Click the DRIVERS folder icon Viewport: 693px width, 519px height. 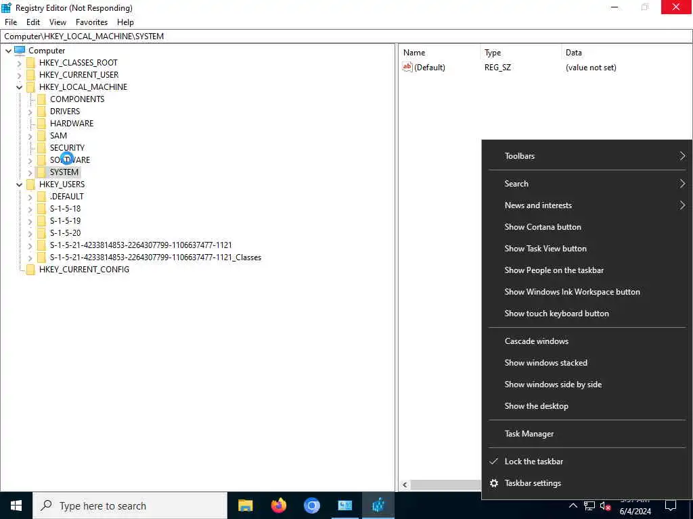click(x=41, y=112)
